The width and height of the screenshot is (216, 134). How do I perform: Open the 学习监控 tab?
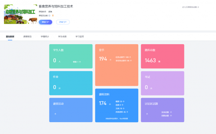point(80,36)
